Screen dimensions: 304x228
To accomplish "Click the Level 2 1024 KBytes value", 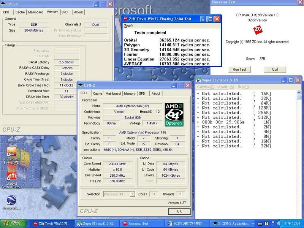I will tap(171, 175).
